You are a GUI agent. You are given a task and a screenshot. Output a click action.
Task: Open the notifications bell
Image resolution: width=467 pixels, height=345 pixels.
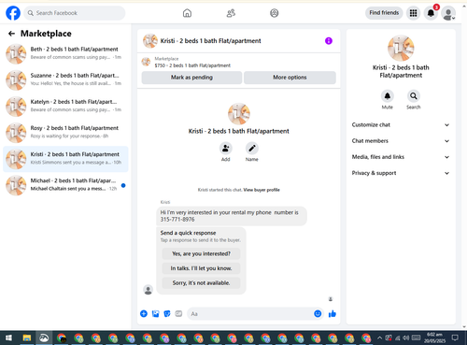tap(431, 13)
